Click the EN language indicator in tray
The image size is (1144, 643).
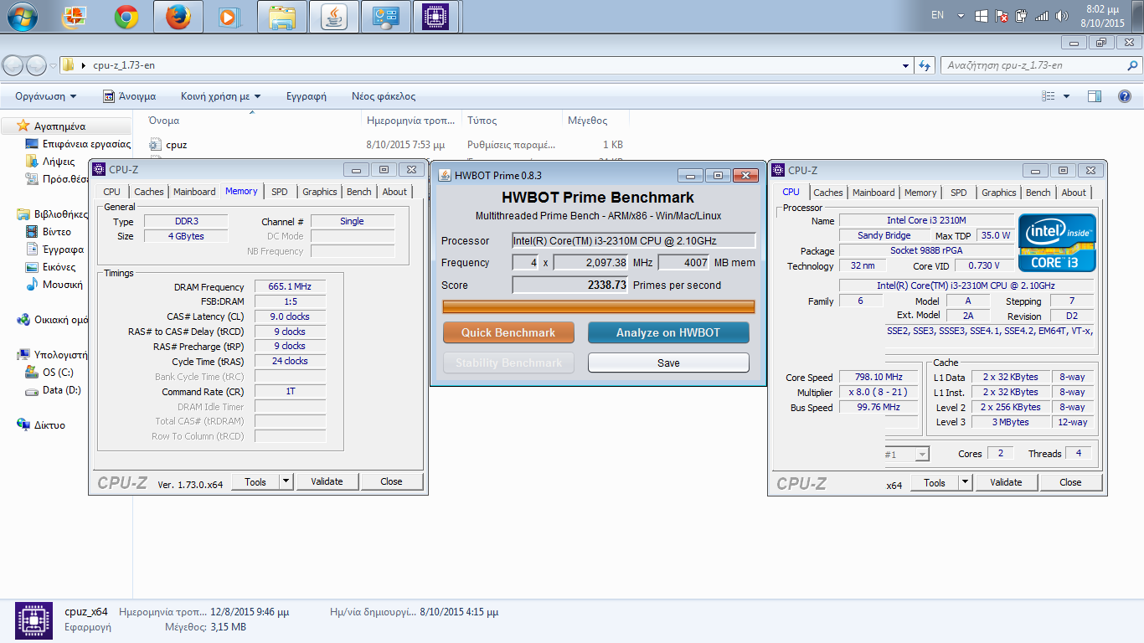[937, 15]
